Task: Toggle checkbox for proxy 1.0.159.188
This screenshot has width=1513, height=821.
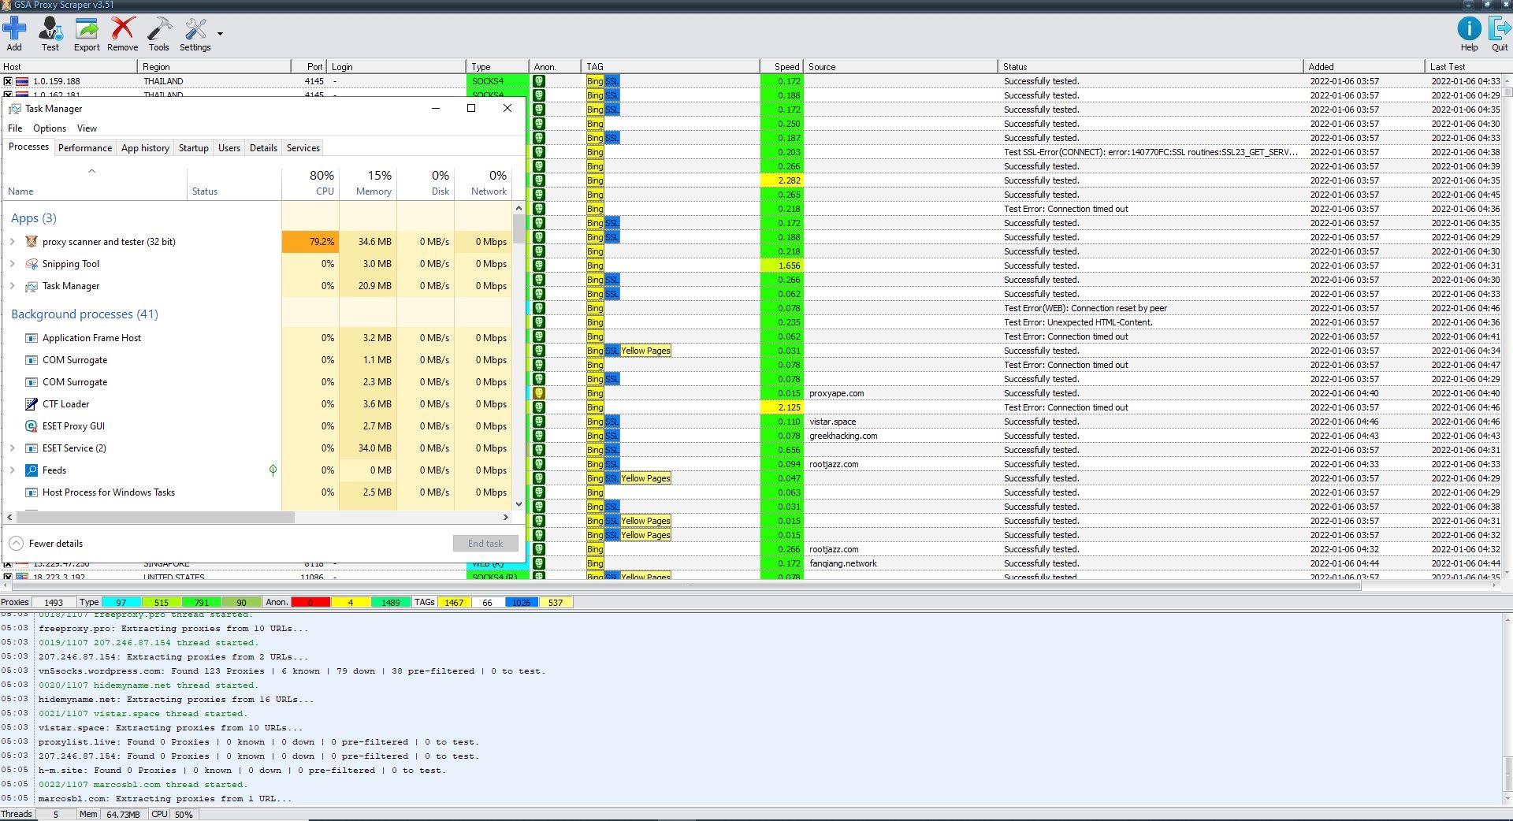Action: pos(8,81)
